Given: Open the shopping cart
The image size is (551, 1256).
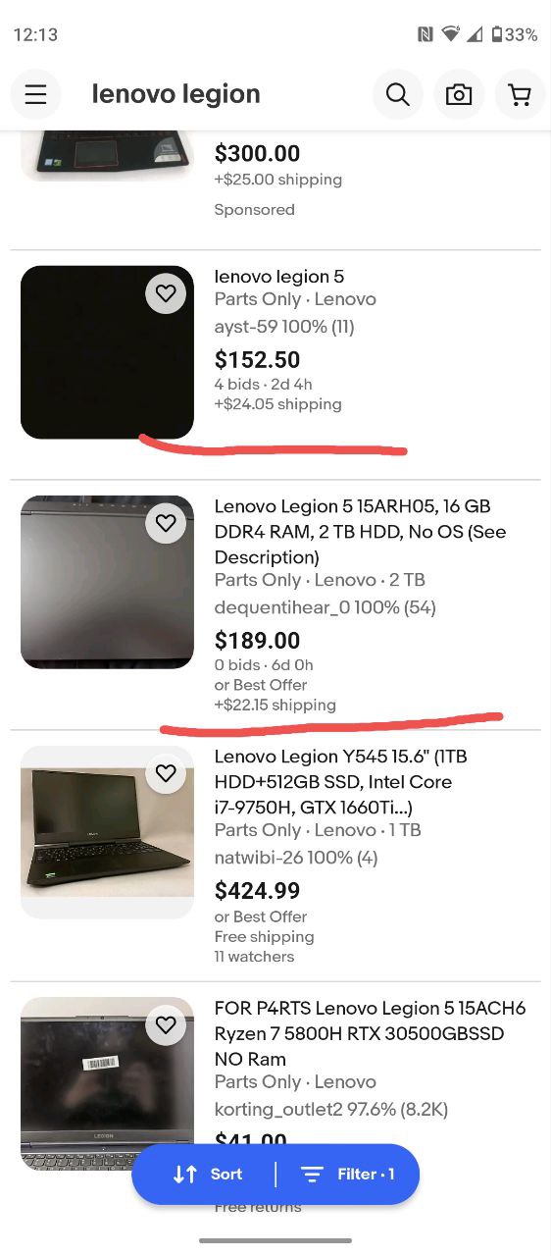Looking at the screenshot, I should click(x=520, y=94).
